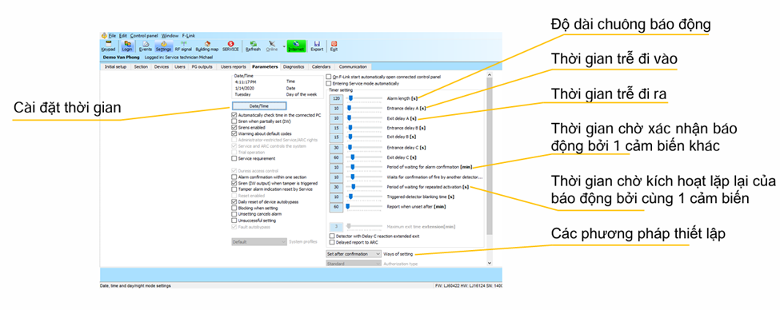Open the Authorization type dropdown

354,264
